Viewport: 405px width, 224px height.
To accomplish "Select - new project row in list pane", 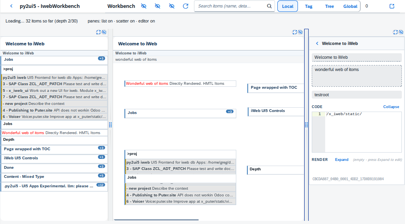I will pos(54,104).
